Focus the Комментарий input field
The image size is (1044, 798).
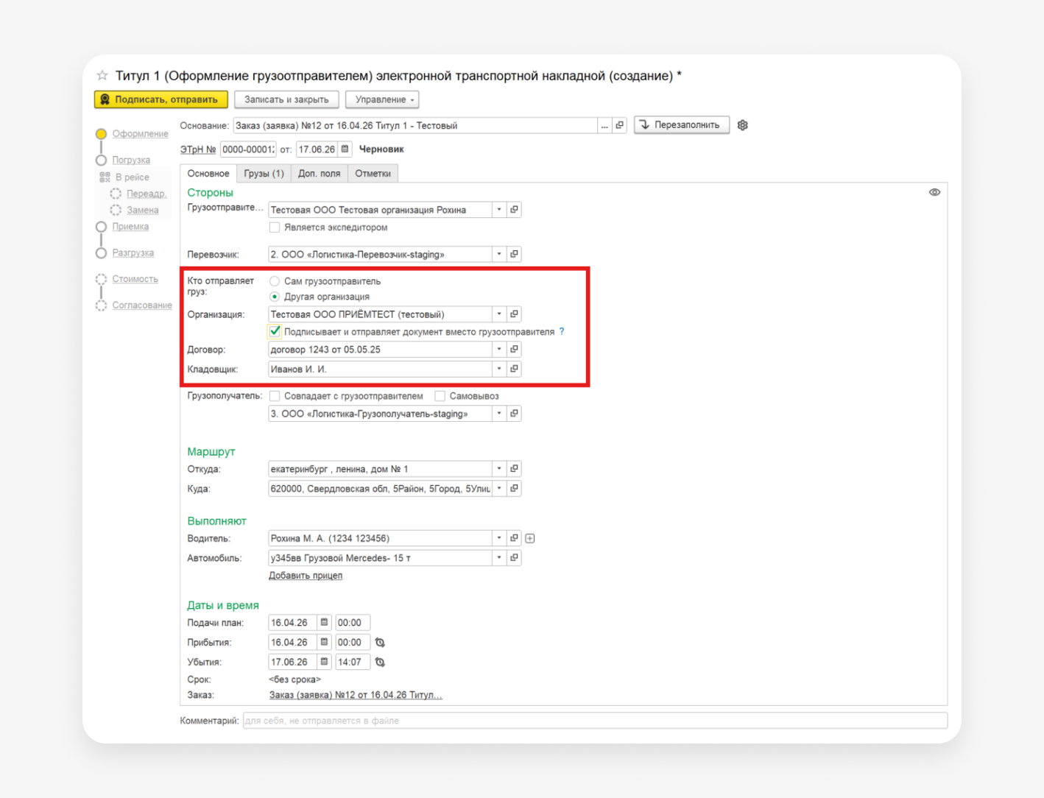tap(595, 721)
